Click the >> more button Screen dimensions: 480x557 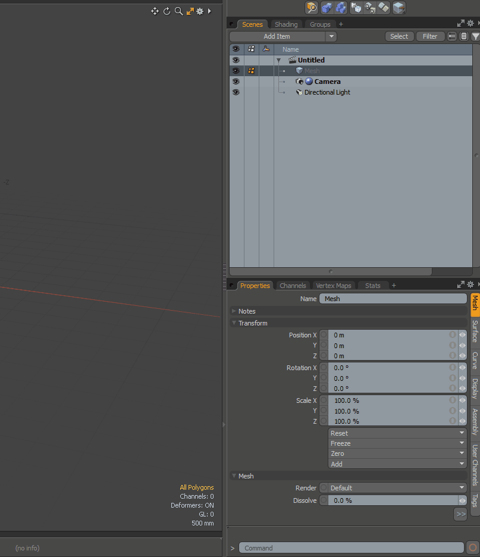pos(460,514)
